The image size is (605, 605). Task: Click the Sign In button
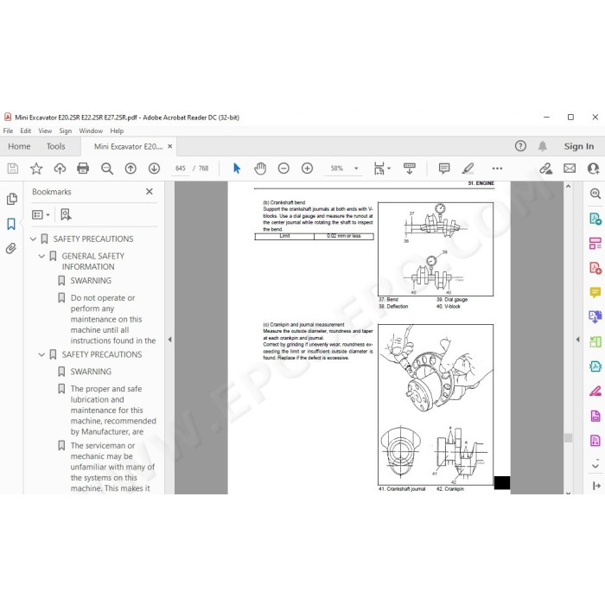point(579,146)
